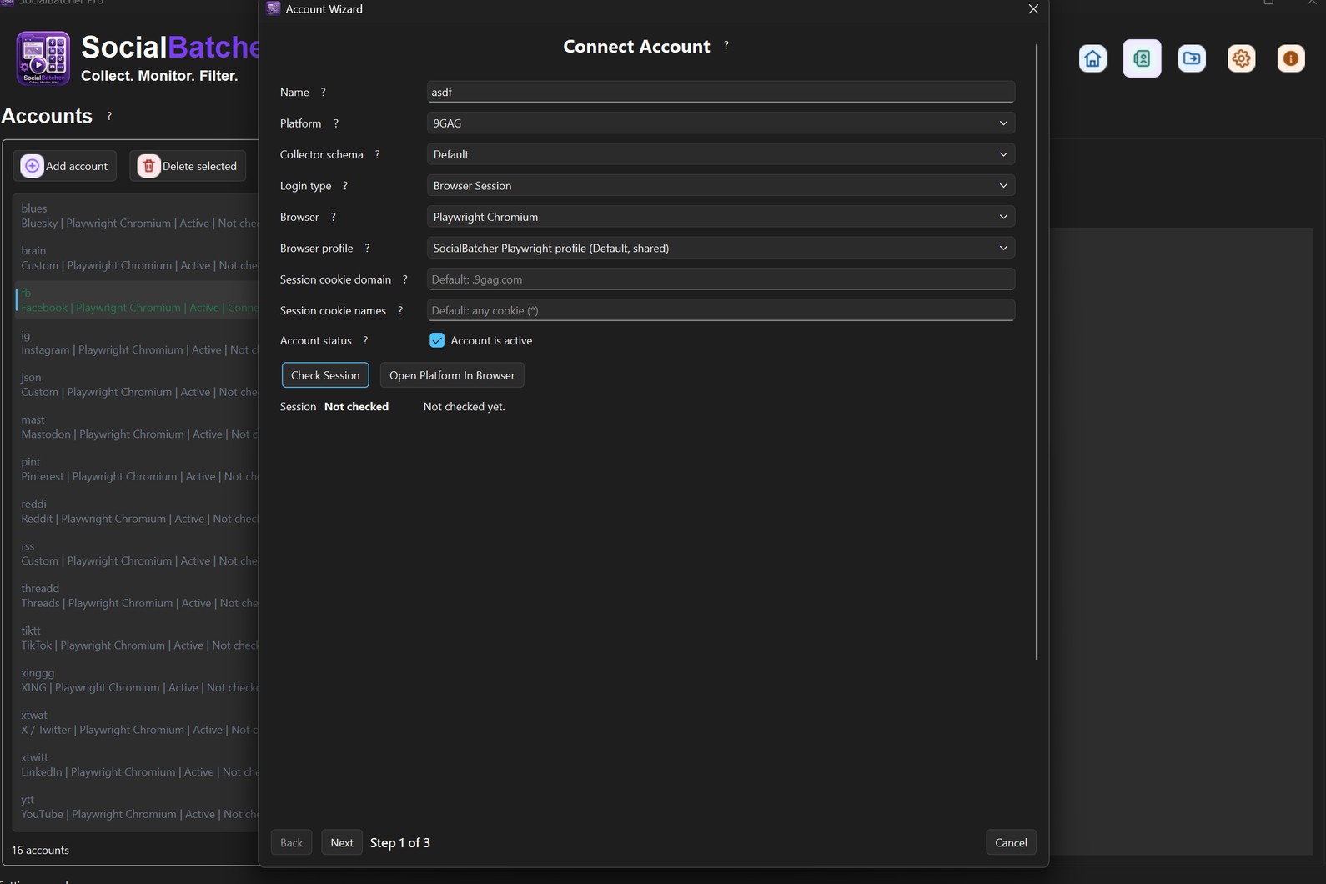Viewport: 1326px width, 884px height.
Task: Show help for Platform field
Action: pyautogui.click(x=336, y=123)
